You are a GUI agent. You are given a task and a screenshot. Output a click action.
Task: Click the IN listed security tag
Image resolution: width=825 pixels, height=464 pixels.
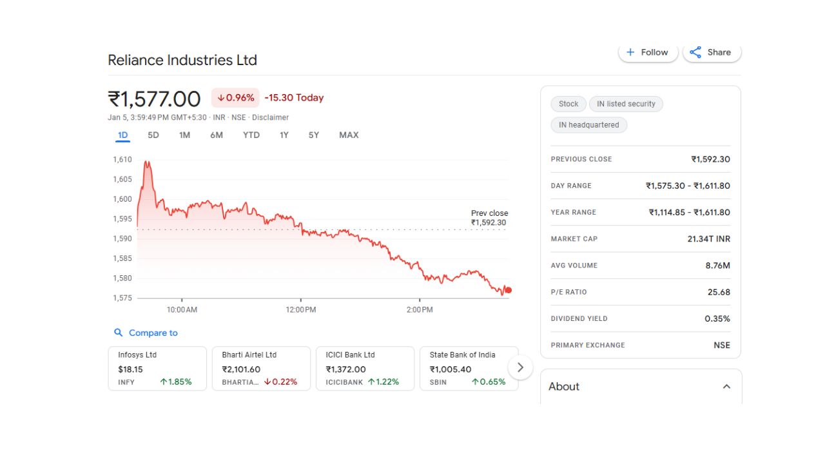pyautogui.click(x=626, y=104)
